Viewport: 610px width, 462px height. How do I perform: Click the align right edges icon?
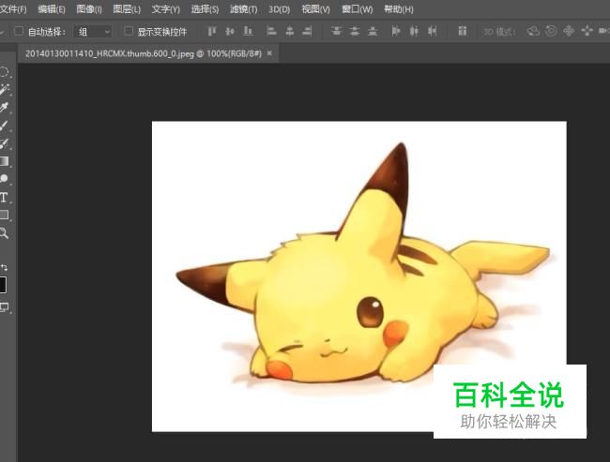307,31
